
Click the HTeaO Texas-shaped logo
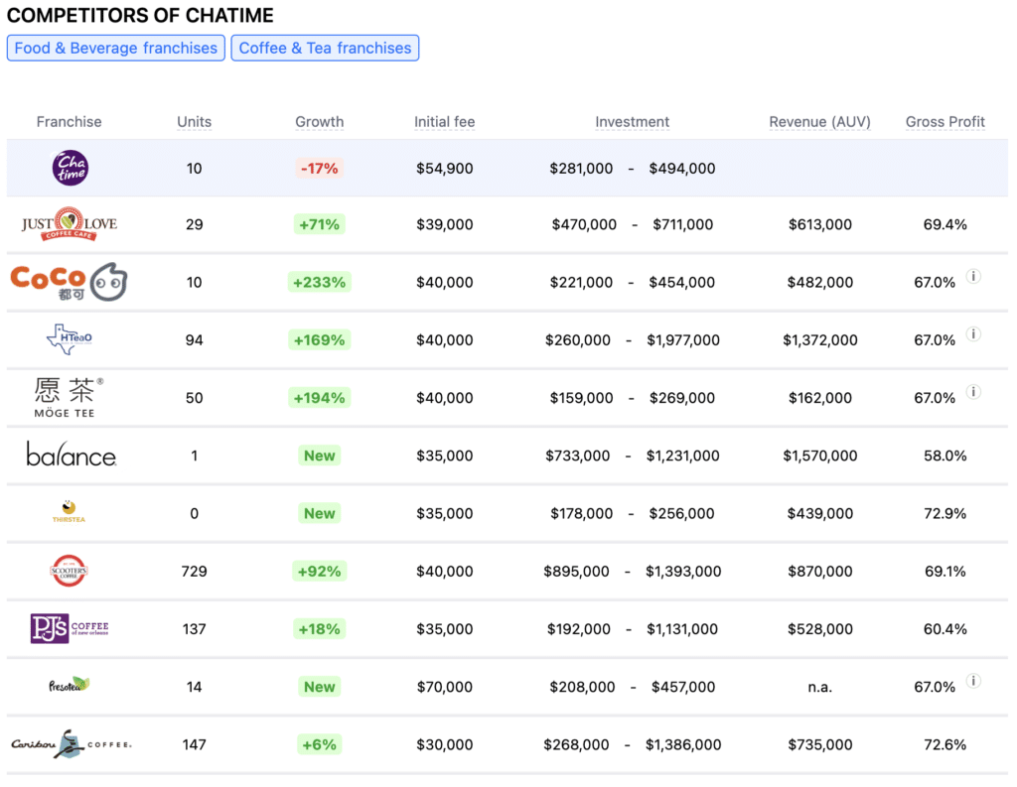(x=70, y=339)
